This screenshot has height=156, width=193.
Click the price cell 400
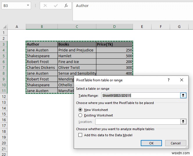(114, 73)
